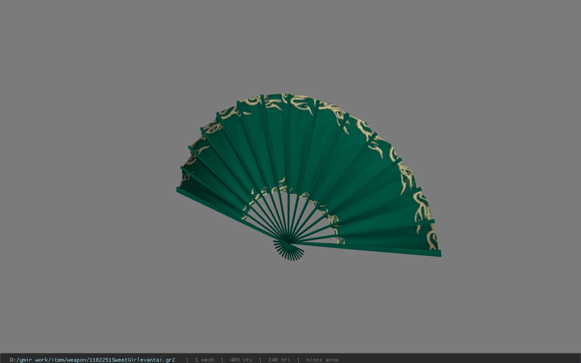The image size is (581, 363).
Task: Click the "409 vtx" vertex count
Action: pyautogui.click(x=241, y=360)
